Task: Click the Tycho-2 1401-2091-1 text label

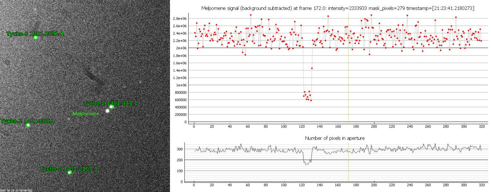Action: (35, 34)
